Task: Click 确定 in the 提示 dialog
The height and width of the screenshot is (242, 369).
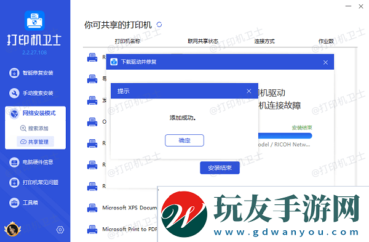Action: tap(184, 140)
